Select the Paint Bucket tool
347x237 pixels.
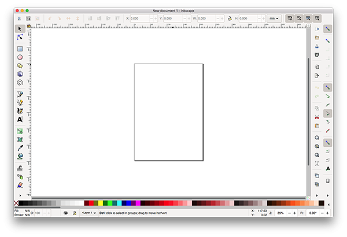tap(20, 157)
